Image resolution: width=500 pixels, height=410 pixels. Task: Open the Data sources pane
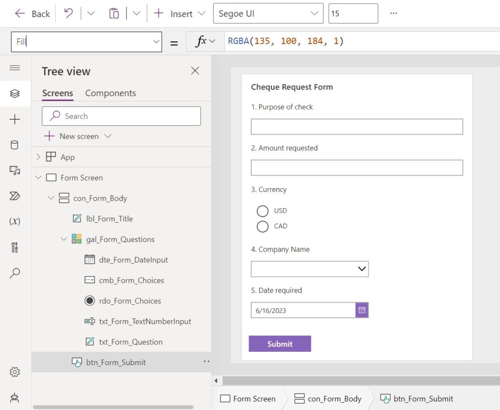(x=16, y=145)
